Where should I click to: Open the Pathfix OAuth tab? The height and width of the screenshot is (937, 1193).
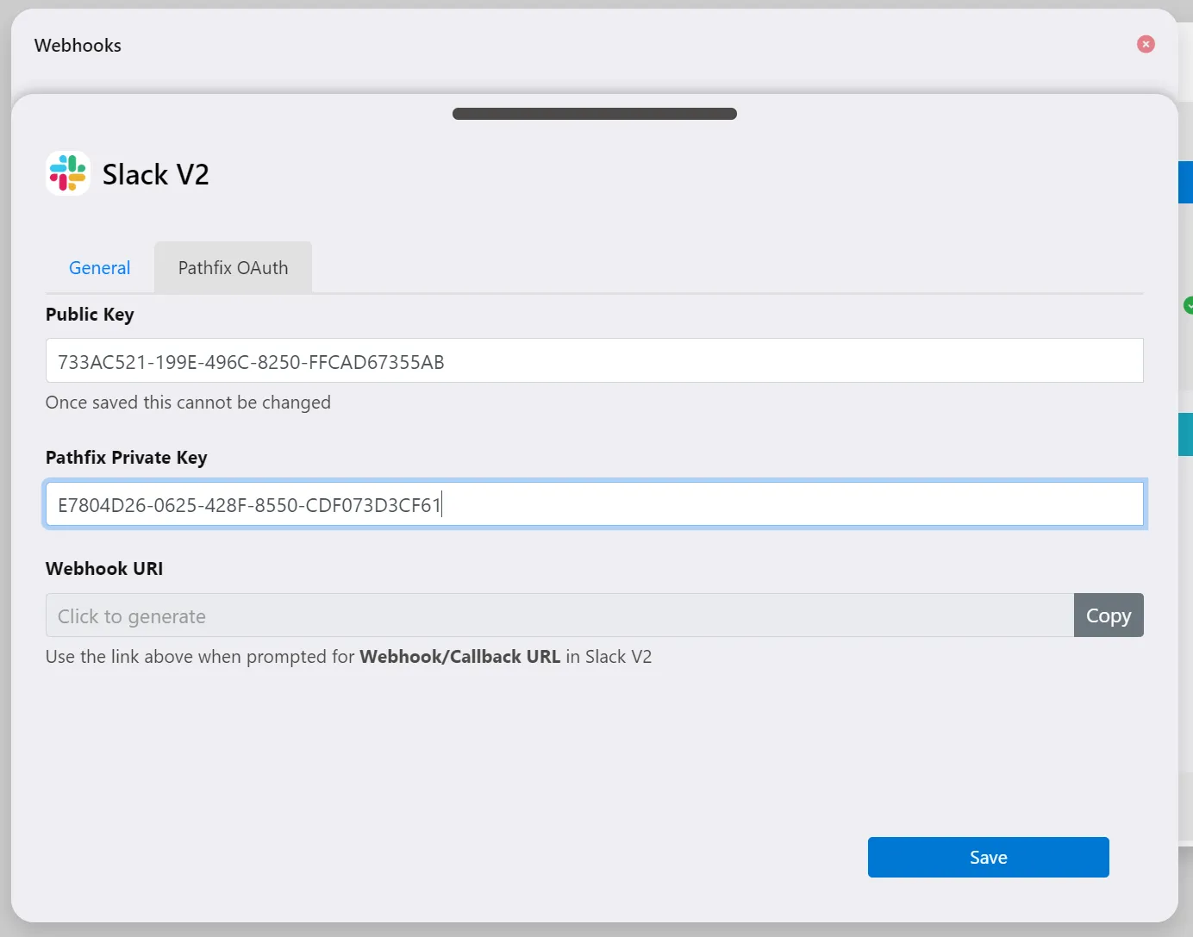(x=233, y=268)
